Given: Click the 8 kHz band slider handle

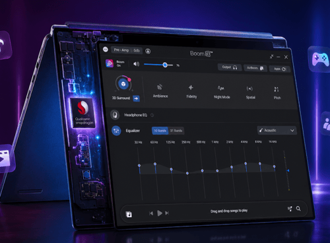Looking at the screenshot, I should coord(260,164).
